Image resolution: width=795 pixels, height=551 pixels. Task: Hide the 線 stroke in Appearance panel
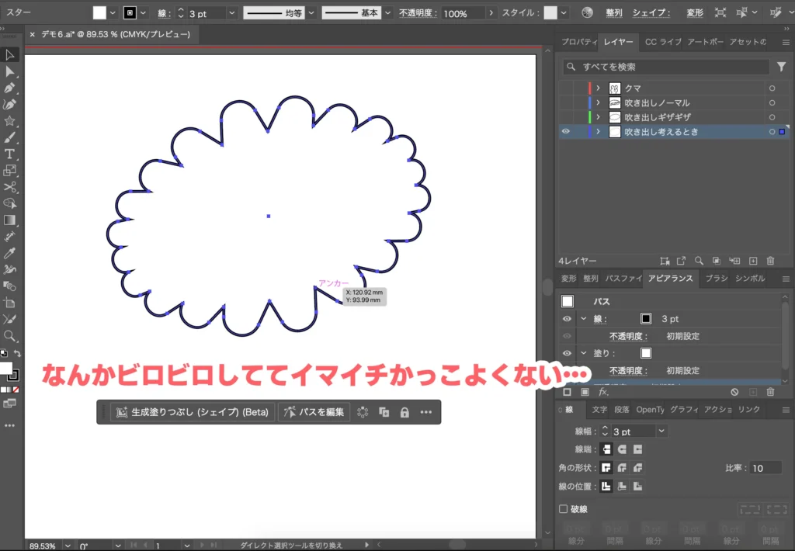click(567, 318)
